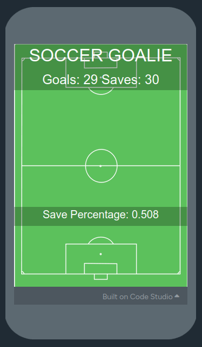Click the dark footer bar below the field

click(101, 296)
